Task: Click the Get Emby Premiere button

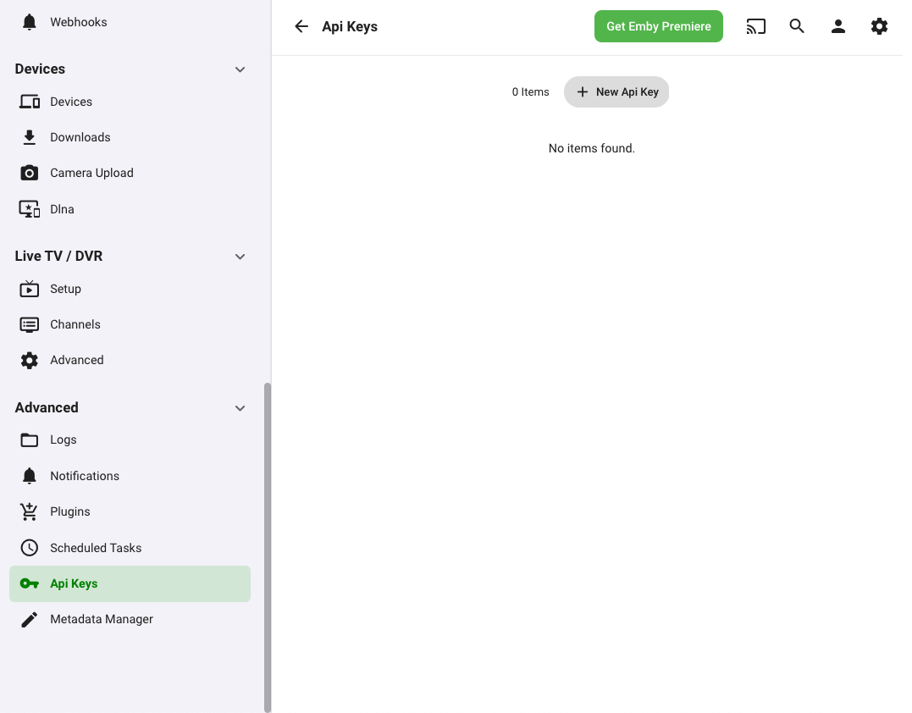Action: click(658, 26)
